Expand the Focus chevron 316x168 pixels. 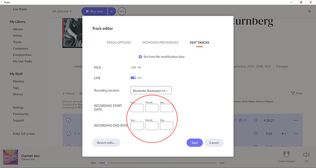coord(64,93)
